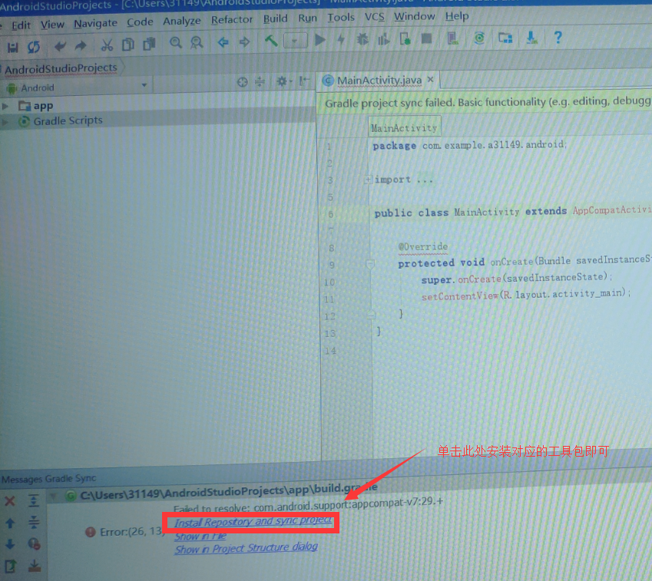Click the Cut scissors icon
The height and width of the screenshot is (581, 652).
107,45
